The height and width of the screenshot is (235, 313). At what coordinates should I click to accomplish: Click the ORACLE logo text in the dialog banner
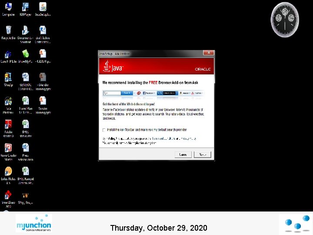point(203,69)
